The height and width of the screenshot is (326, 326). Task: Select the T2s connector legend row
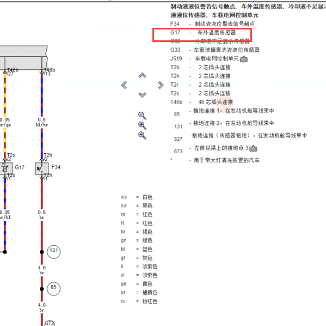coord(200,94)
